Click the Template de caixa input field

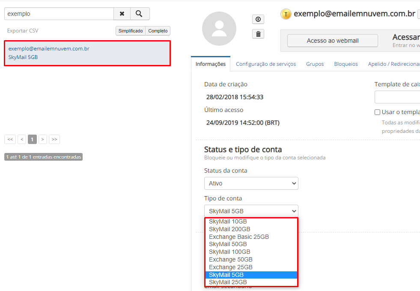(x=397, y=97)
